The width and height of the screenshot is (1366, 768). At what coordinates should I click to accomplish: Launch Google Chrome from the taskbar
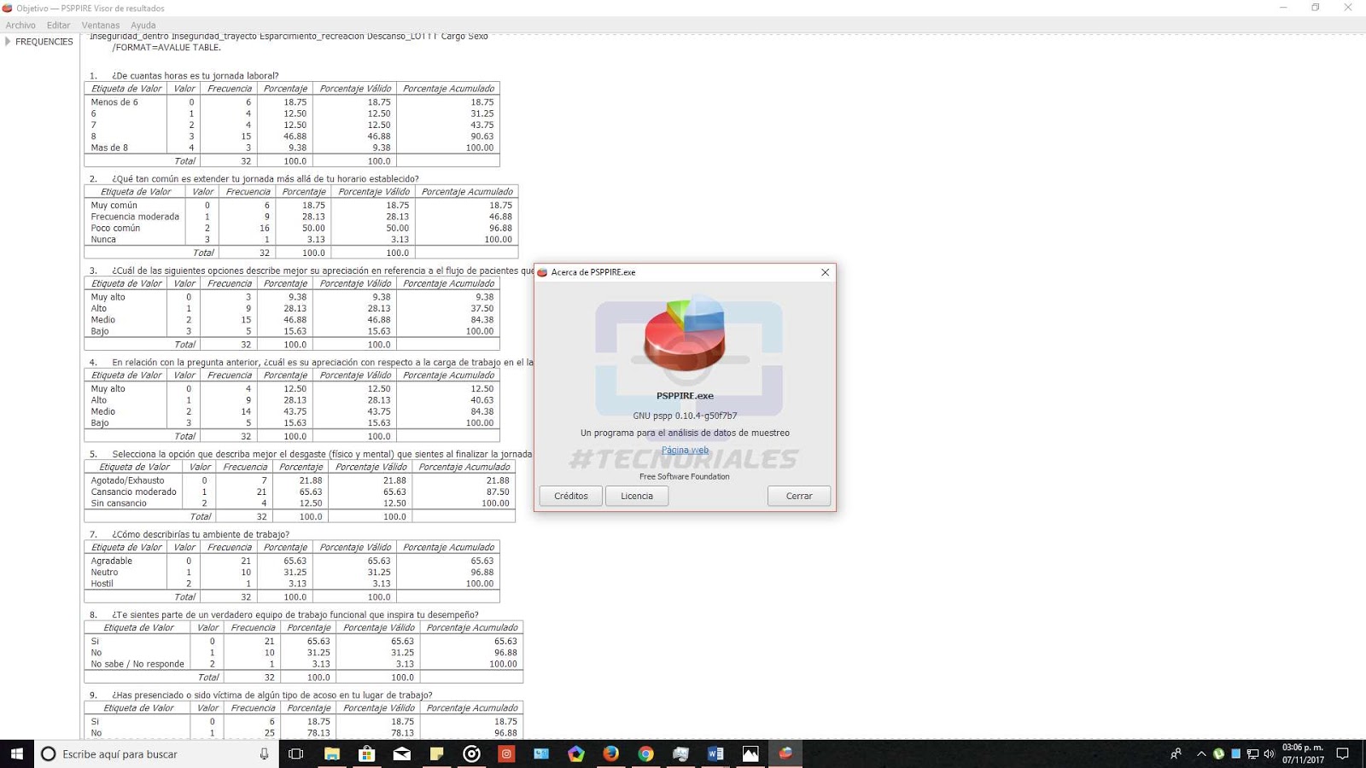(x=645, y=753)
